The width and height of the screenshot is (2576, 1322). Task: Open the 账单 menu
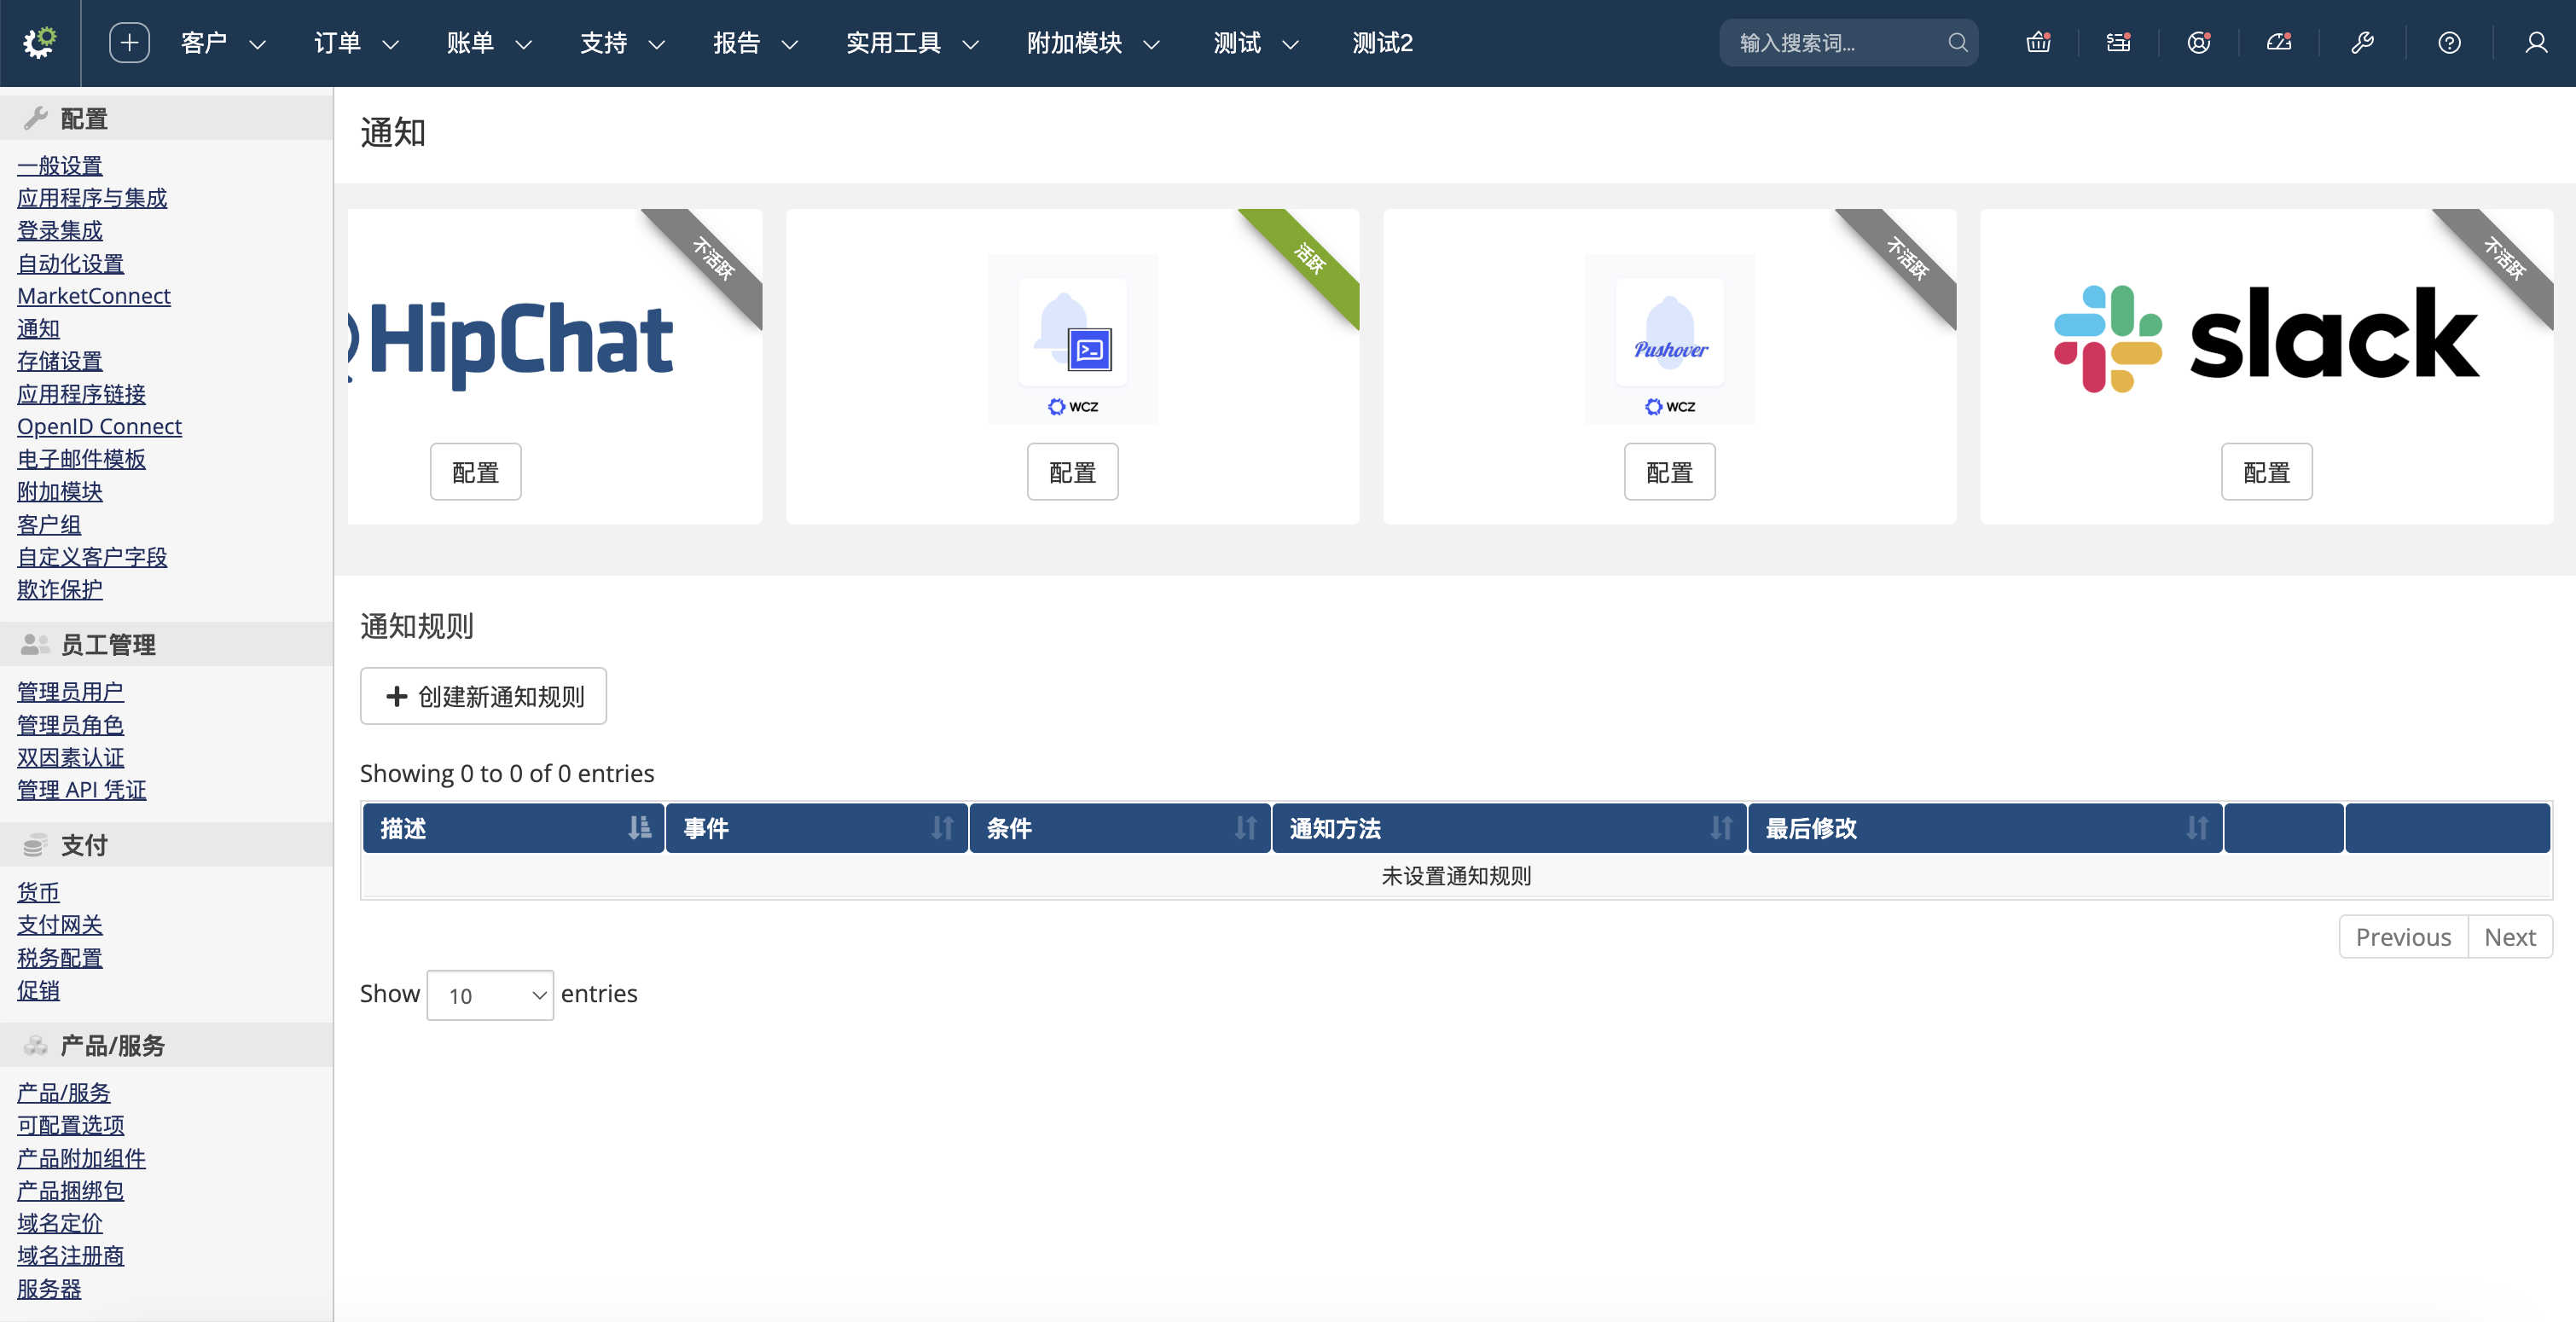point(488,43)
